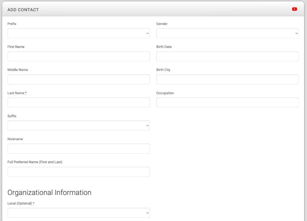Open the Prefix dropdown
The image size is (307, 221).
[78, 33]
